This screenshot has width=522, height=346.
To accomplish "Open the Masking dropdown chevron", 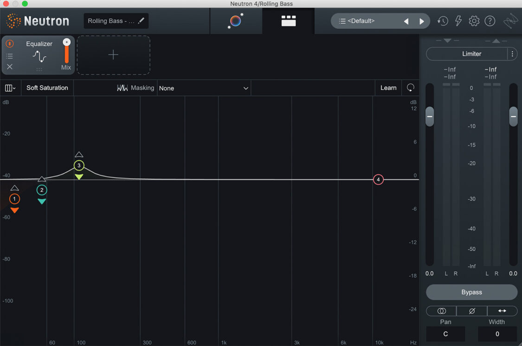I will (x=245, y=88).
